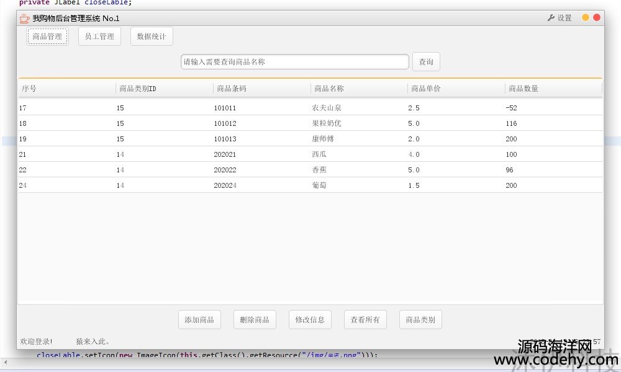Click price cell 1.5
Screen dimensions: 621x372
pyautogui.click(x=414, y=185)
